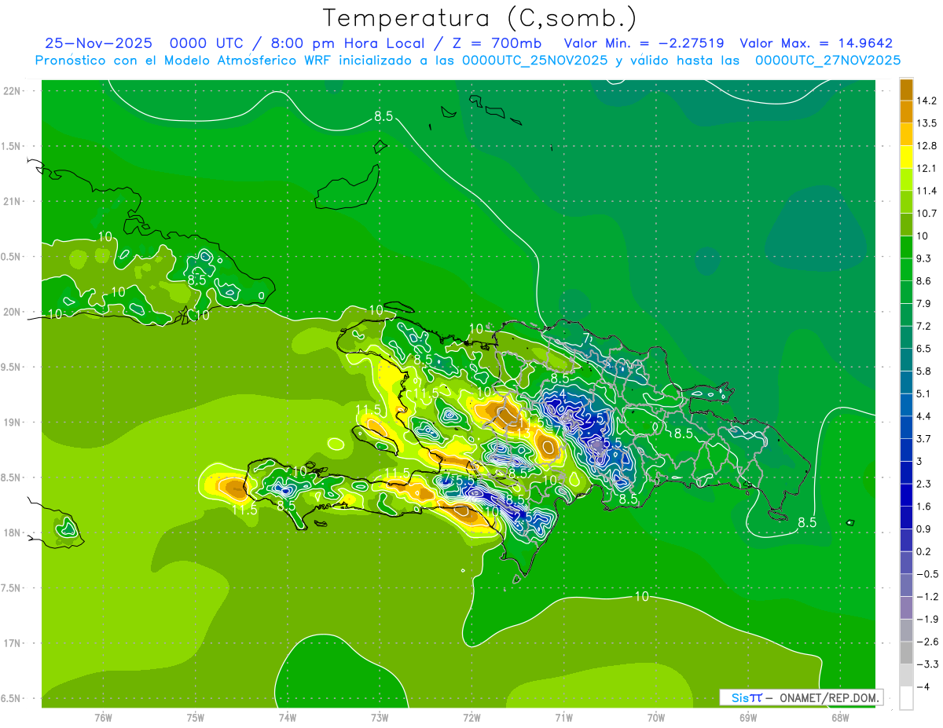
Task: Select the '25-Nov-2025' date text in header
Action: pos(98,43)
